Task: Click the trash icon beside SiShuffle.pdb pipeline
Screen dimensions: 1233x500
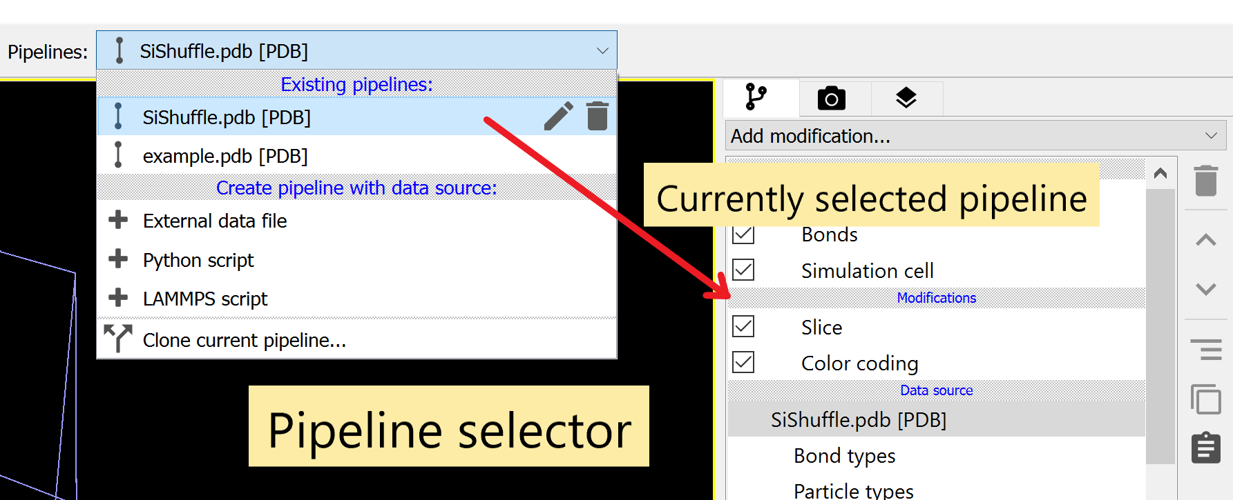Action: (x=597, y=116)
